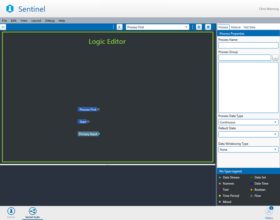Click the Sentinel logo in header
280x220 pixels.
10,9
